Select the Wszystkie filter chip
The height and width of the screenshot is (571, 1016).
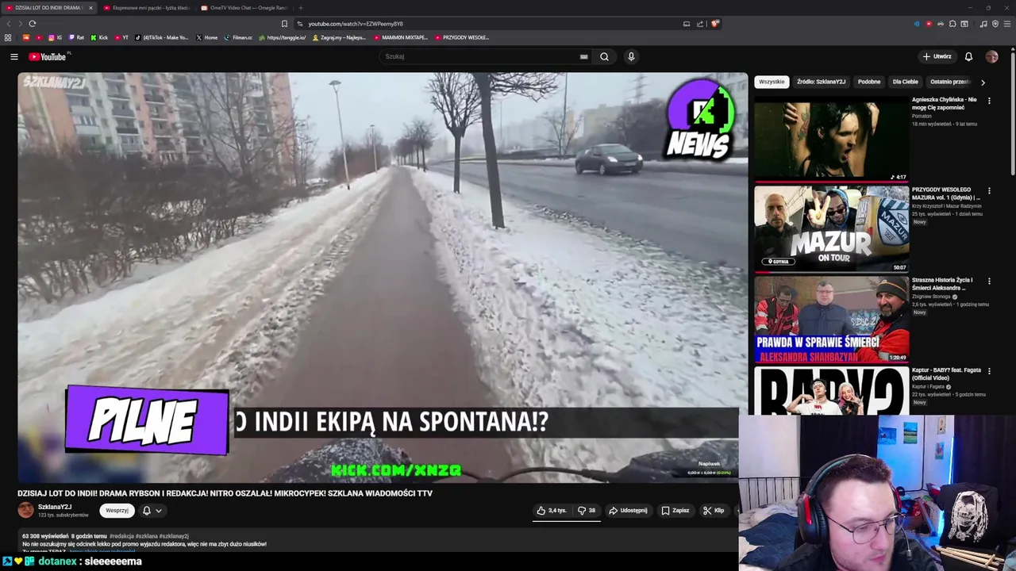click(772, 82)
